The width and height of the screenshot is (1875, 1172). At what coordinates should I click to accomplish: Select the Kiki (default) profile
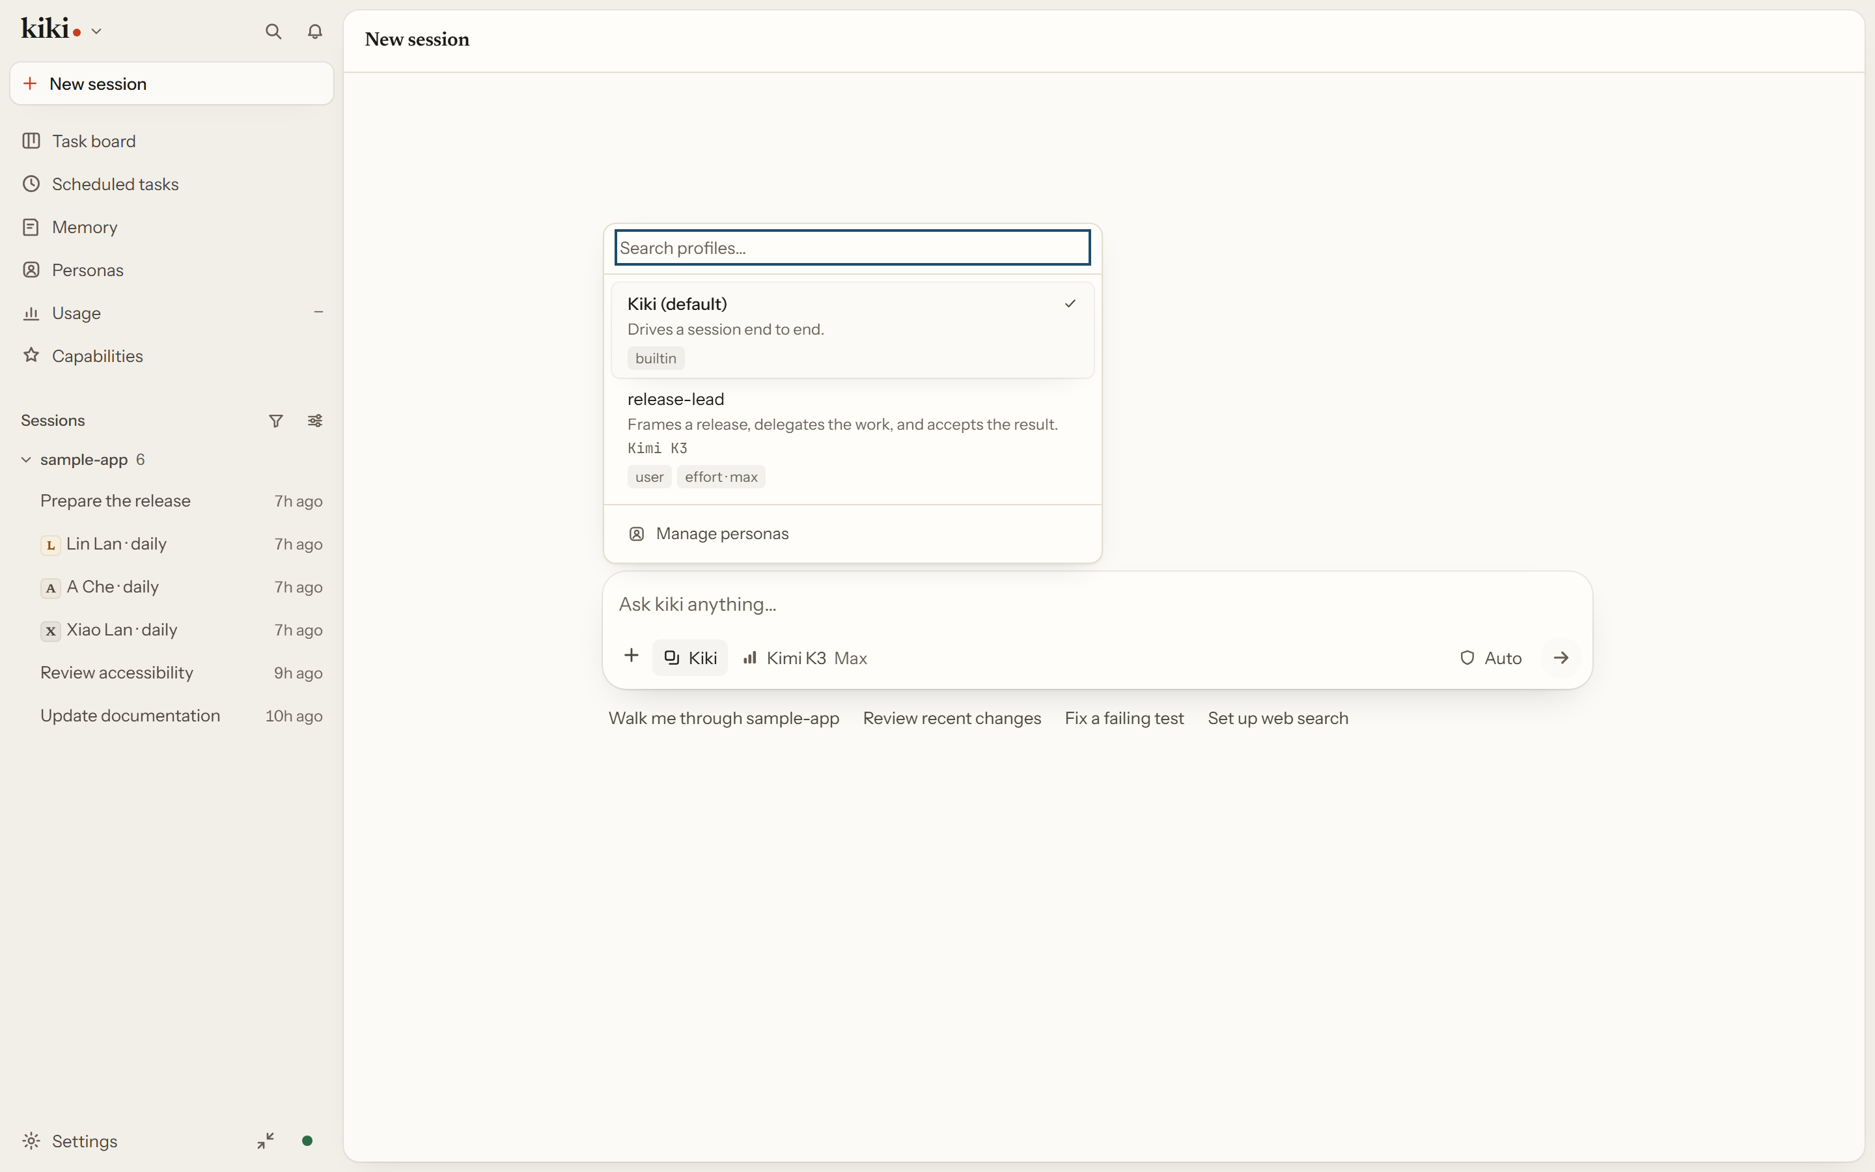click(852, 330)
